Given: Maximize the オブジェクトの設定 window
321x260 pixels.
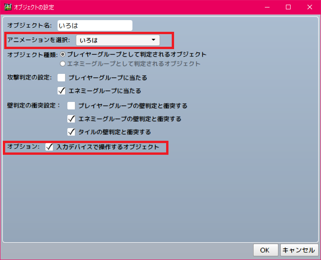Looking at the screenshot, I should [x=288, y=7].
